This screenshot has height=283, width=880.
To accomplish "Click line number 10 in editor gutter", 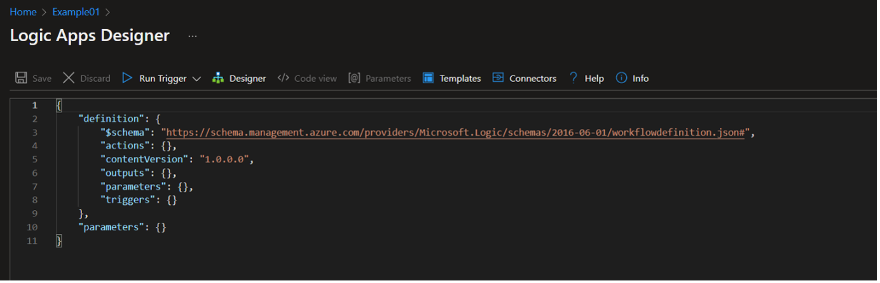I will pyautogui.click(x=32, y=227).
